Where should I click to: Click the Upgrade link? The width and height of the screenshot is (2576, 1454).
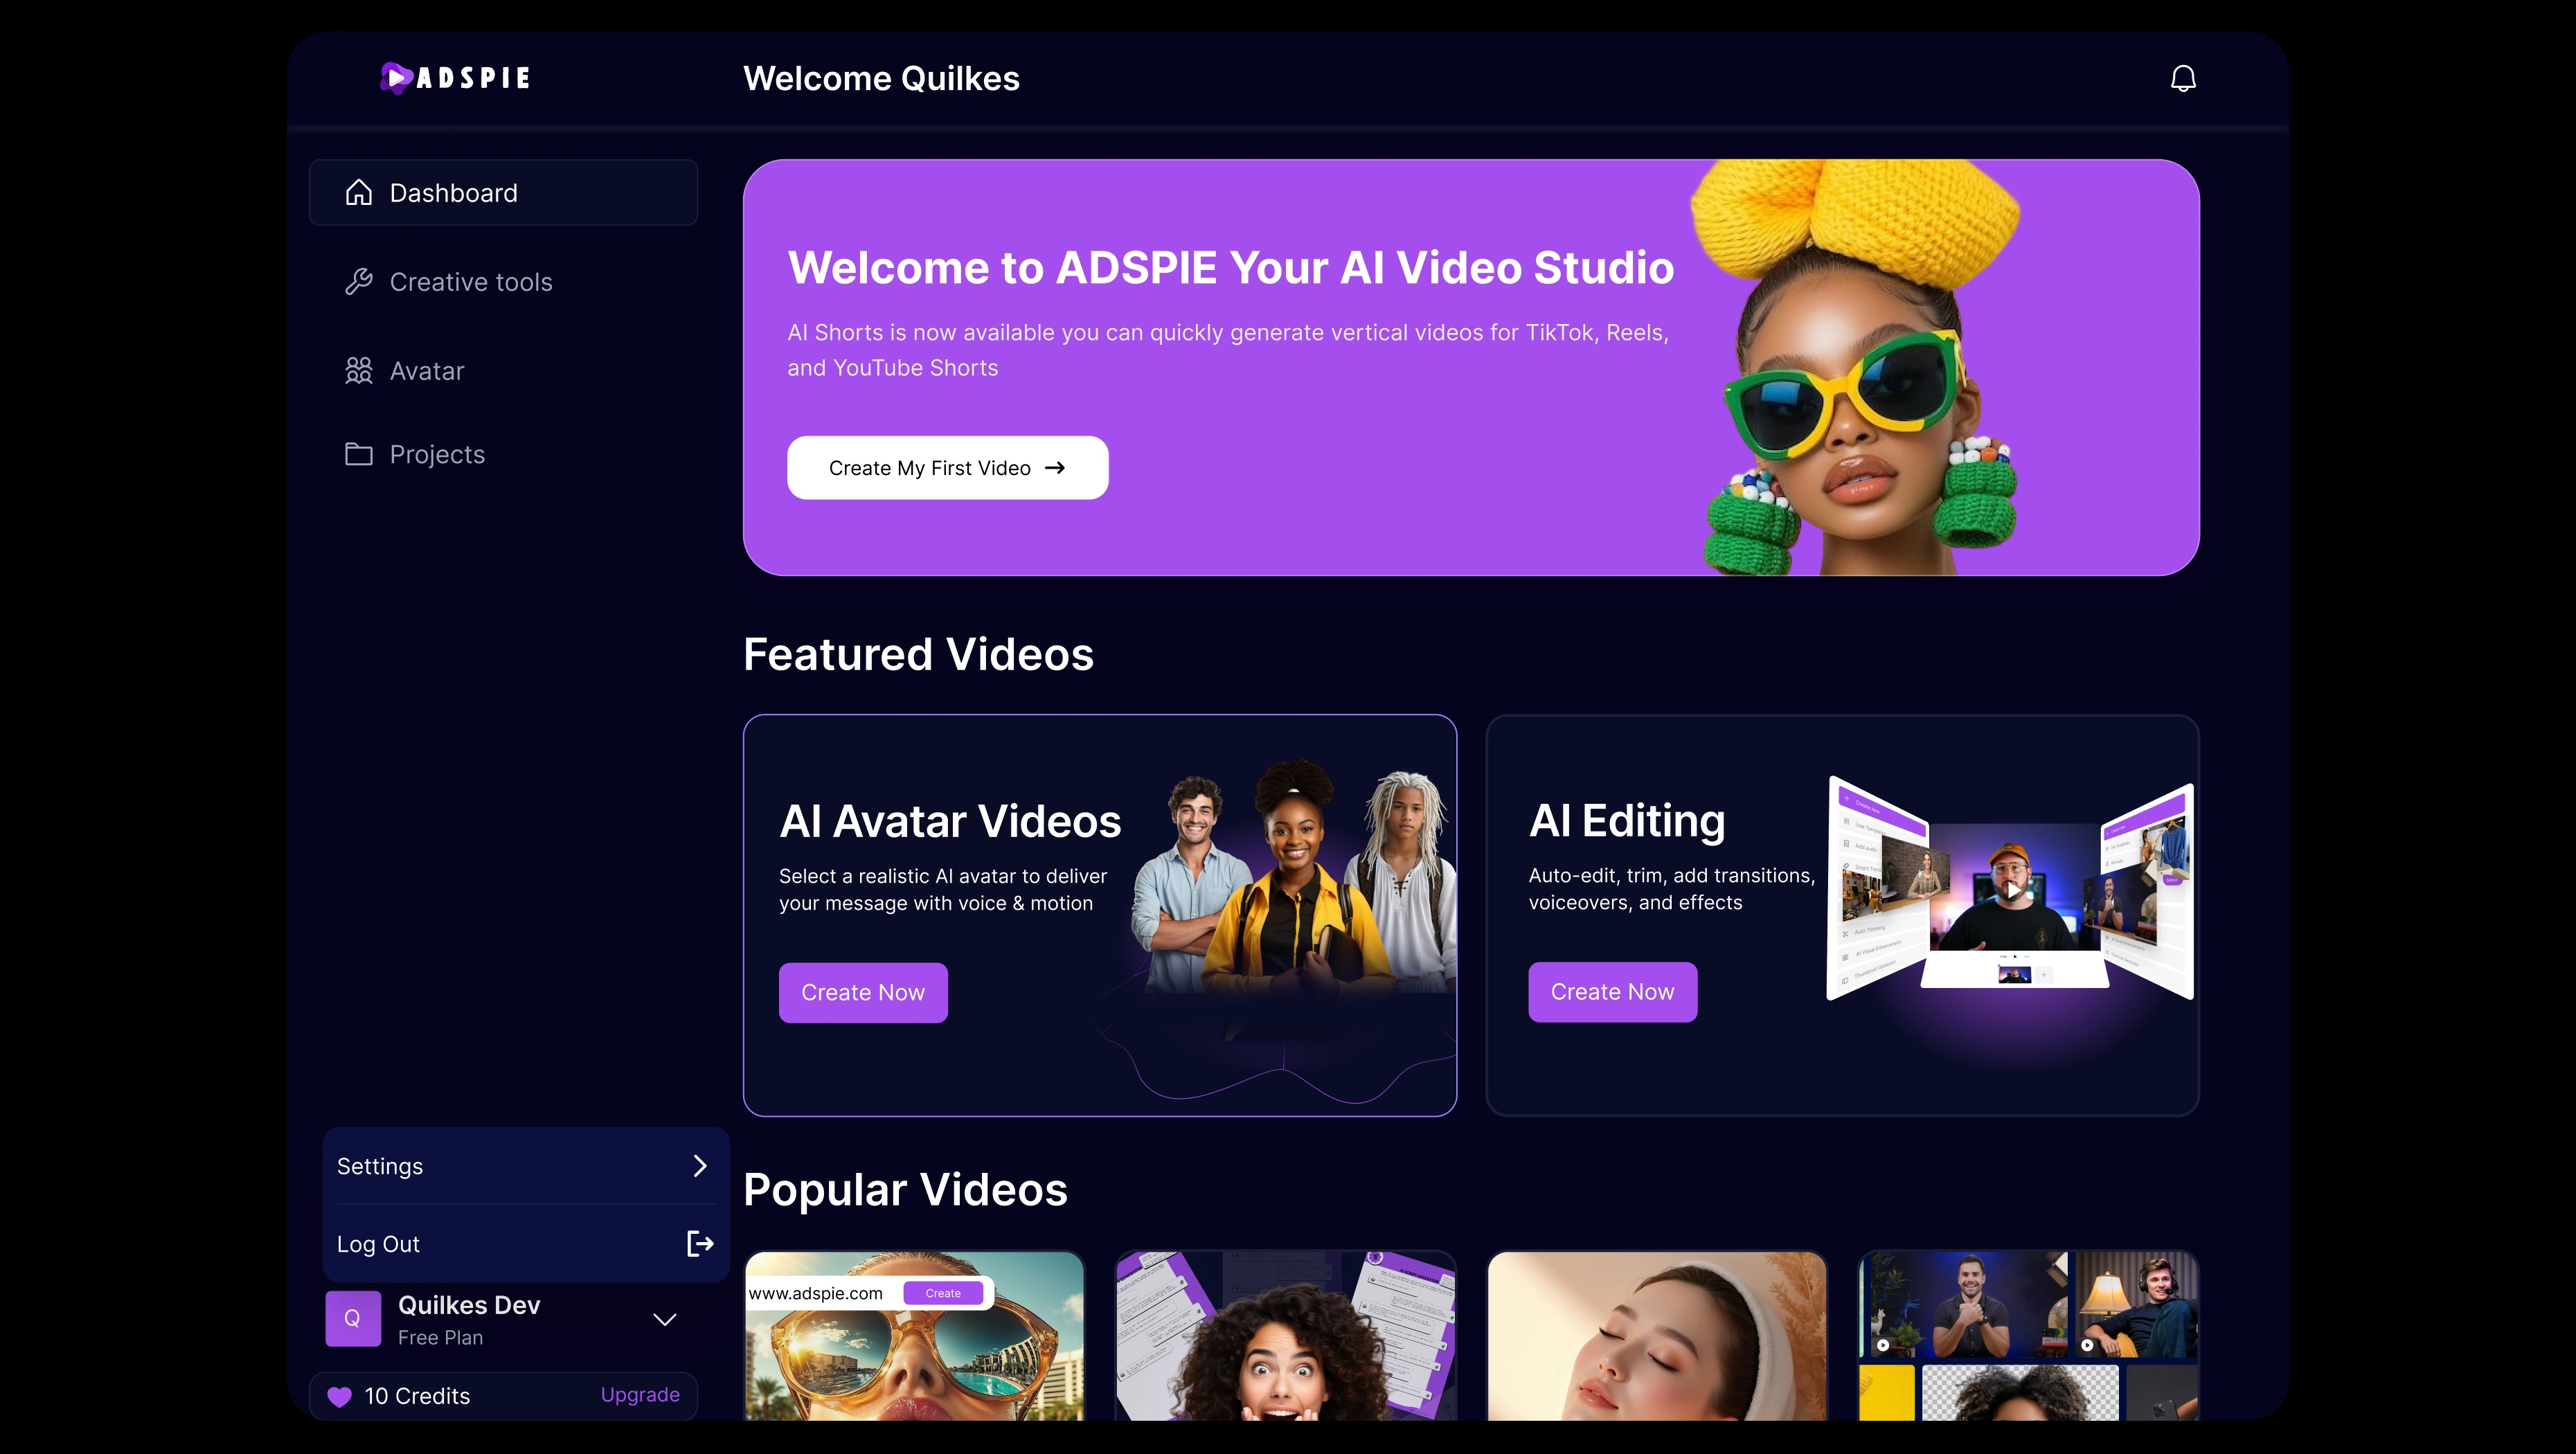(640, 1395)
